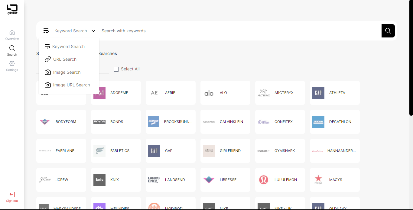Click the J.Crew logo
Screen dimensions: 413x210
pos(45,180)
